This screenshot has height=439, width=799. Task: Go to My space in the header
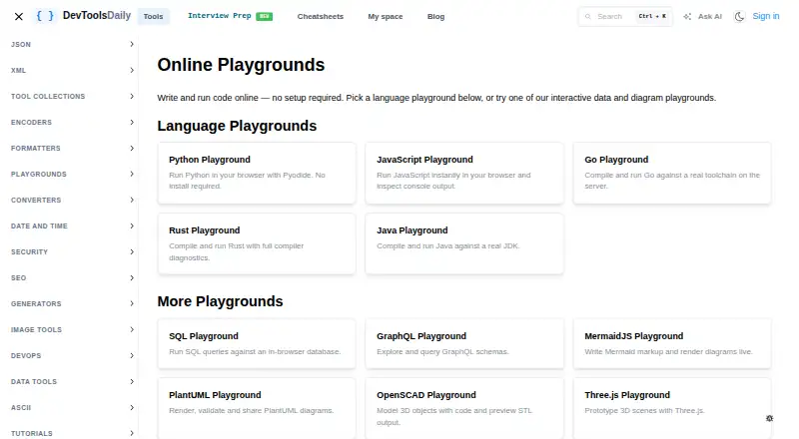[x=386, y=16]
